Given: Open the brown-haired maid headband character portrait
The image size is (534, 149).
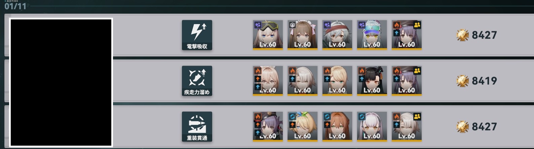Looking at the screenshot, I should 302,35.
